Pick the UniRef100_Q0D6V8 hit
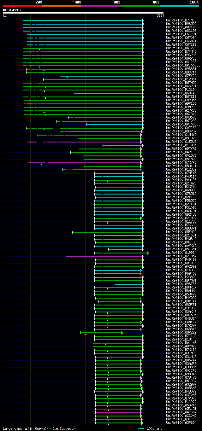This screenshot has height=431, width=202. point(181,118)
